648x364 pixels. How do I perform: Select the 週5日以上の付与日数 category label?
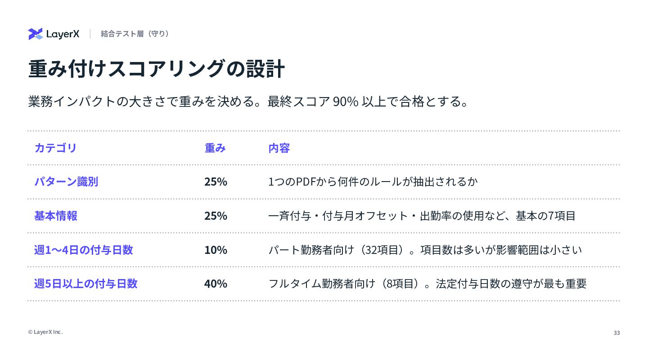tap(85, 284)
